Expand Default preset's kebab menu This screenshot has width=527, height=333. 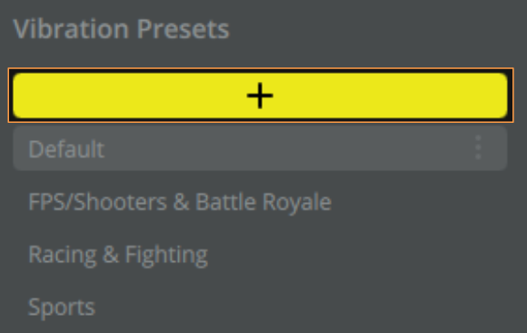tap(478, 147)
